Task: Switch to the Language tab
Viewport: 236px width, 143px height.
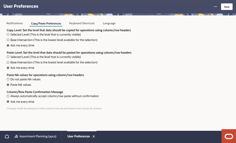Action: [109, 23]
